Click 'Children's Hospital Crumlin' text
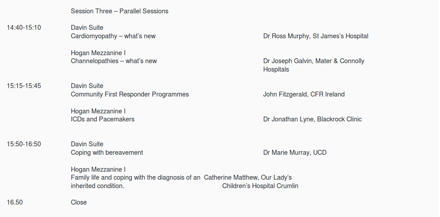Viewport: 440px width, 217px height. [x=260, y=186]
